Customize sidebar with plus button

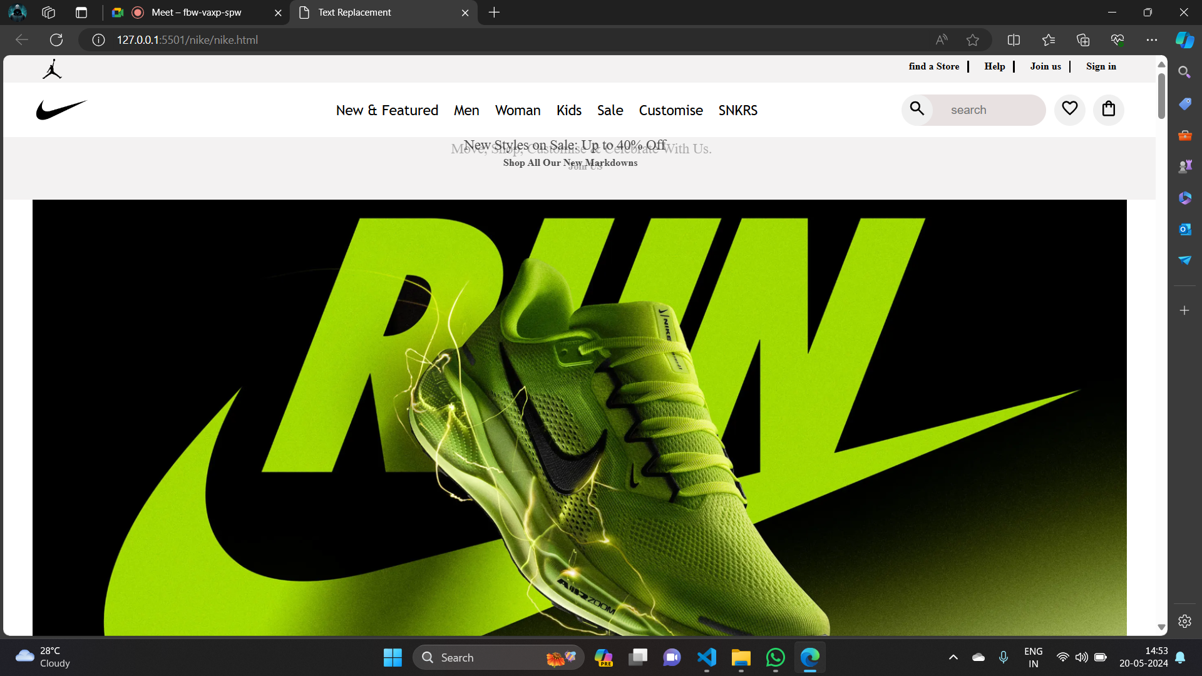point(1184,310)
